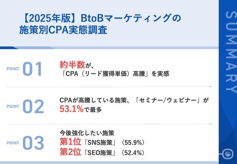Select the red 約半数 text

73,65
